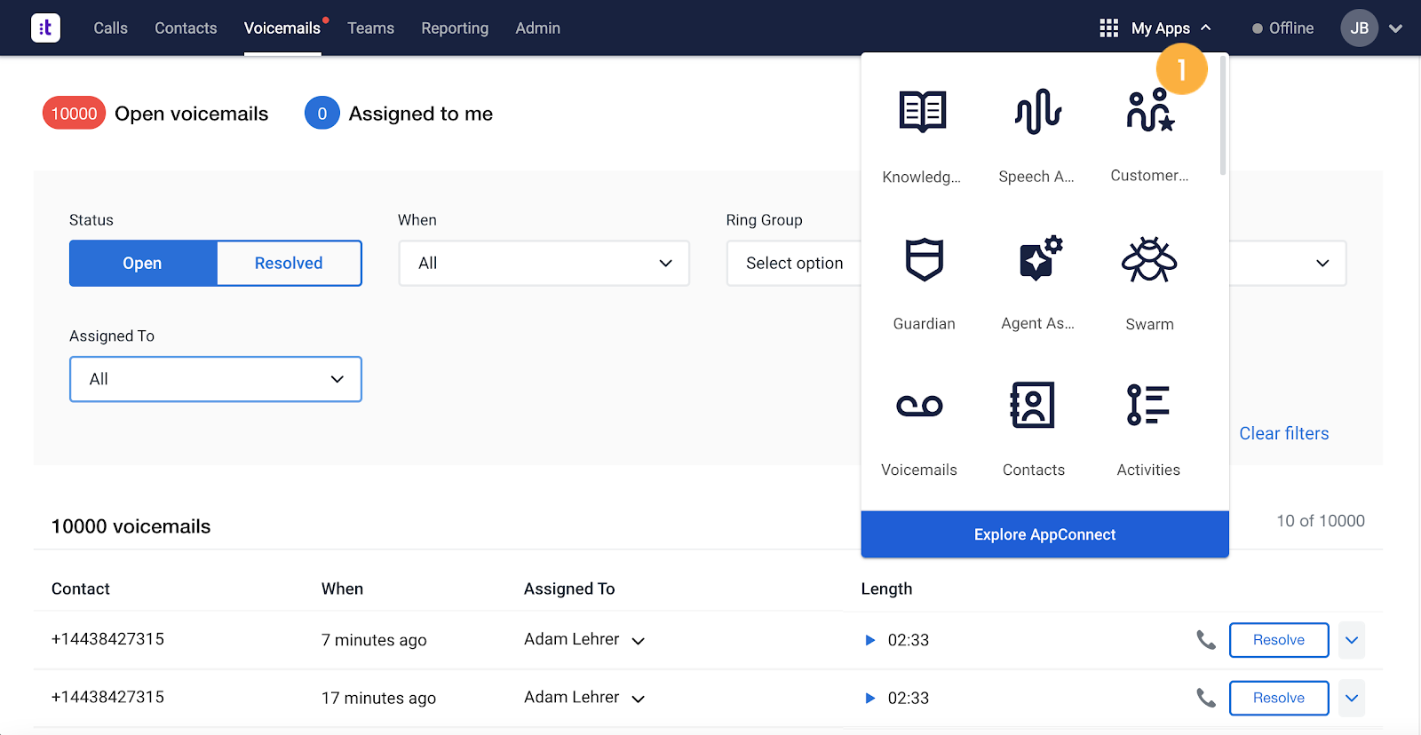Image resolution: width=1421 pixels, height=735 pixels.
Task: Open the Assigned To filter dropdown
Action: [x=216, y=379]
